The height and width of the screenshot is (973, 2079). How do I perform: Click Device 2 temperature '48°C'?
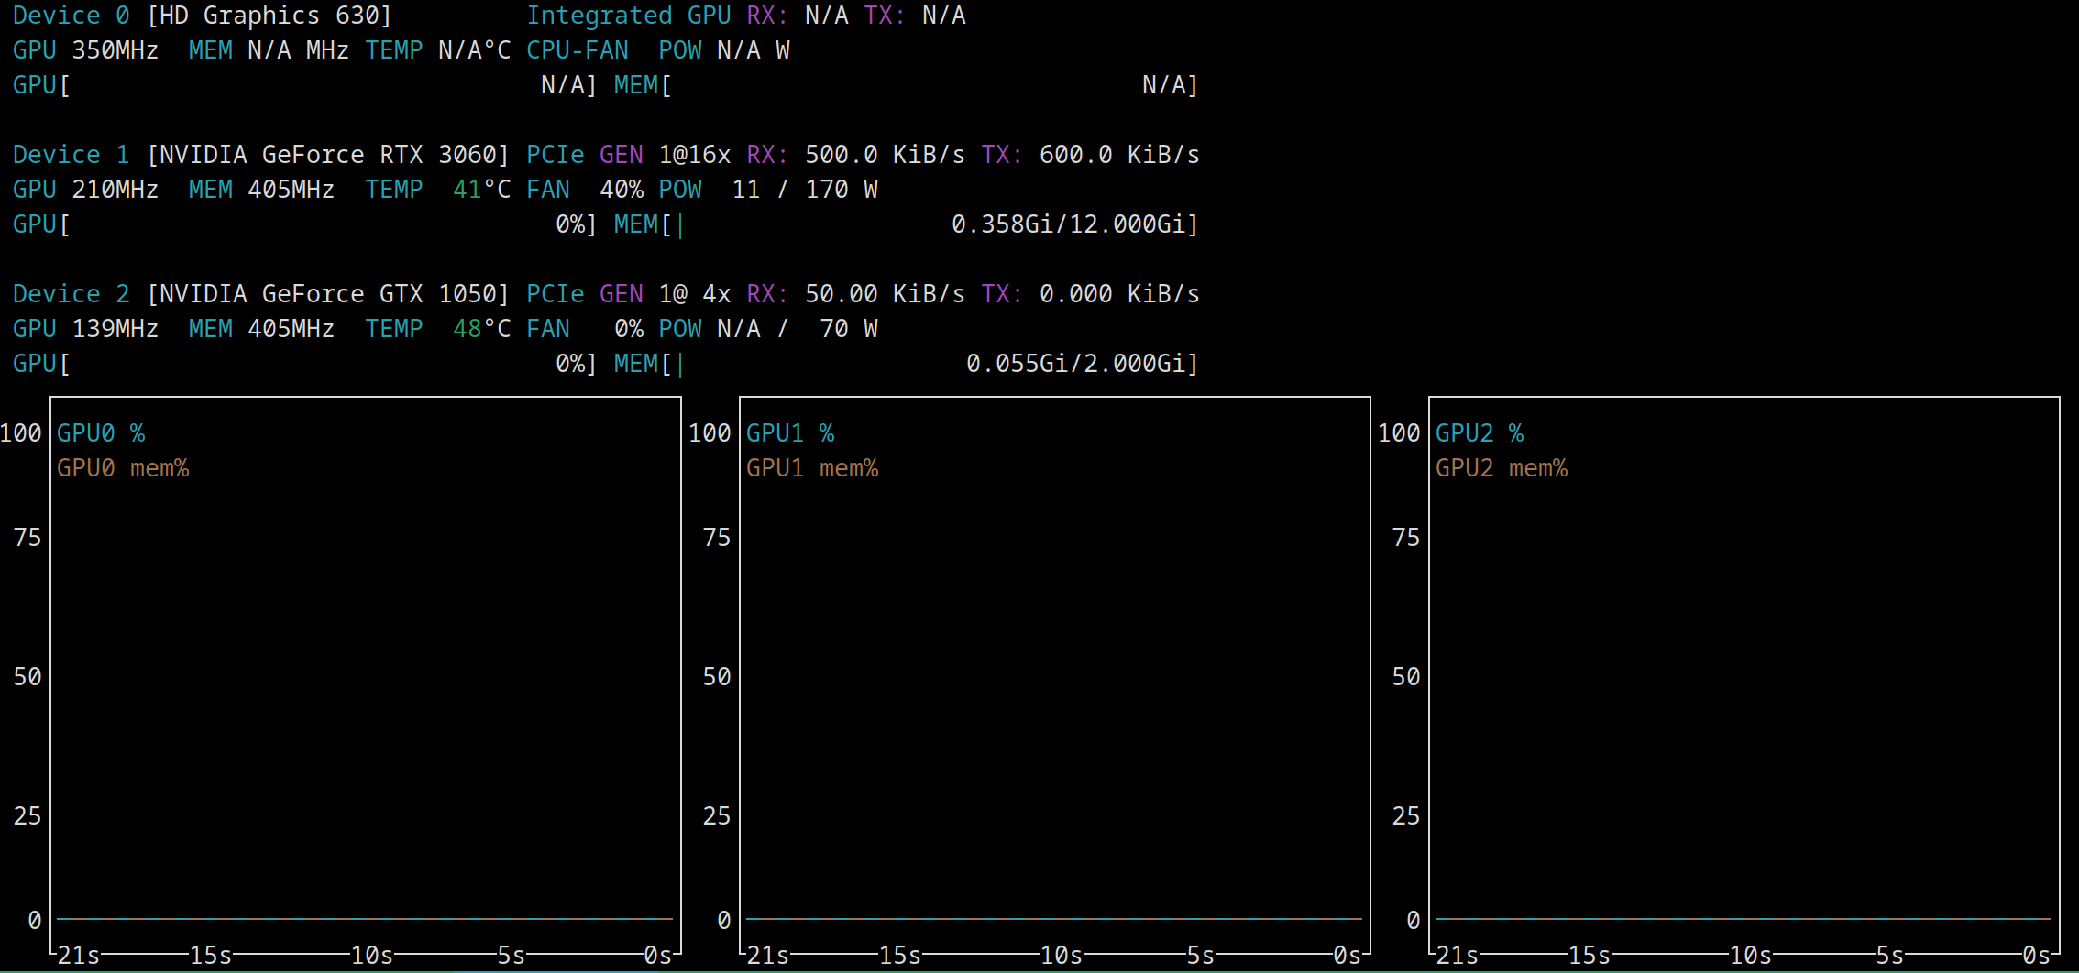[481, 329]
